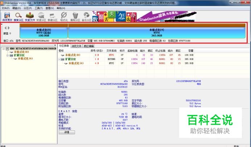This screenshot has height=147, width=251.
Task: Close the left tree panel x
Action: pyautogui.click(x=55, y=45)
